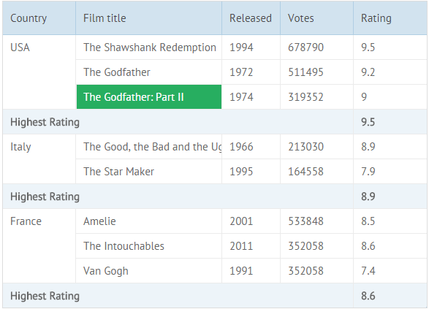Viewport: 429px width, 309px height.
Task: Select the Italy country cell
Action: pyautogui.click(x=39, y=159)
